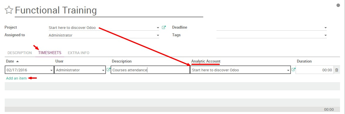Expand the Analytic Account row dropdown
The height and width of the screenshot is (114, 345).
(x=288, y=70)
